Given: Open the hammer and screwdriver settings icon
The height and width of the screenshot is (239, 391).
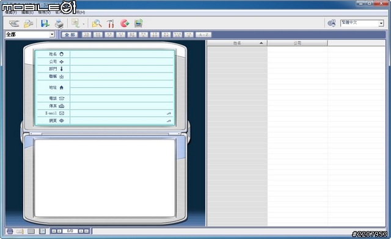Looking at the screenshot, I should pos(111,24).
